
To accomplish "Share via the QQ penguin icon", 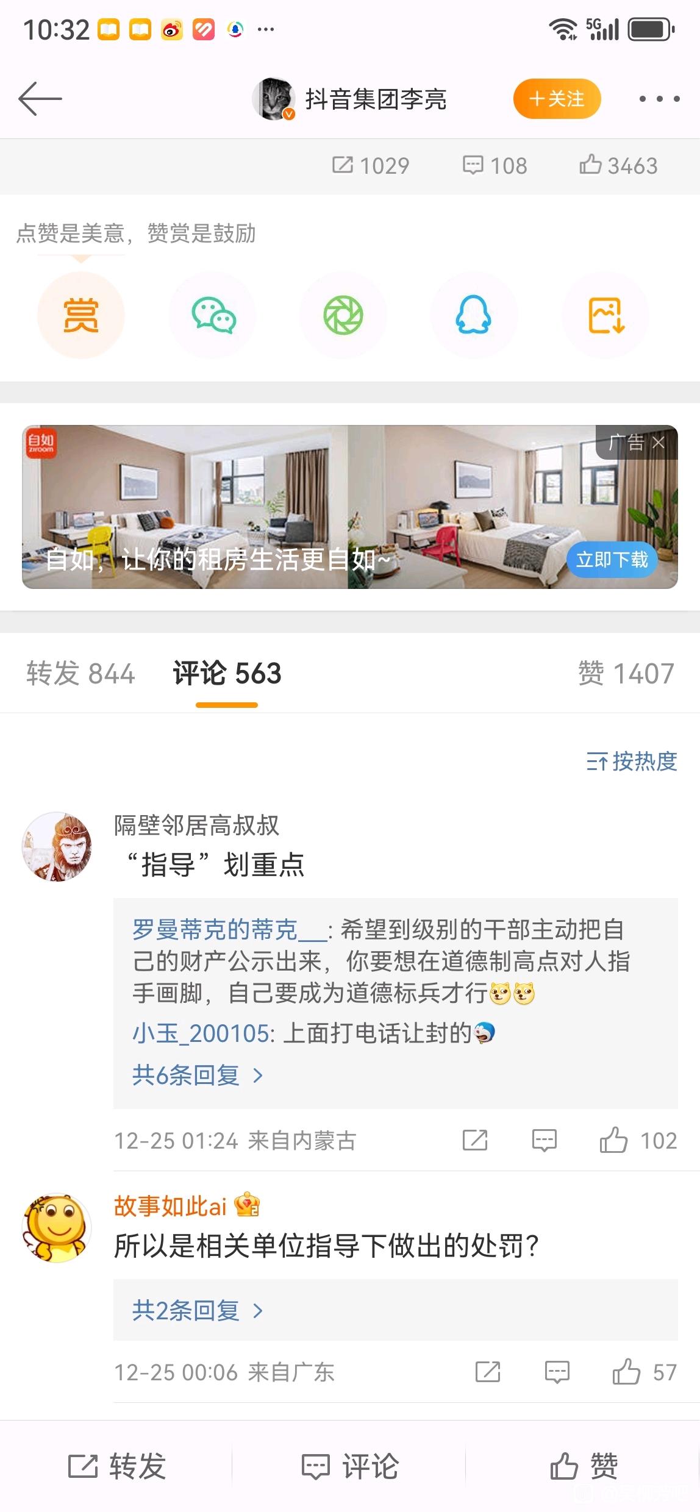I will tap(474, 316).
